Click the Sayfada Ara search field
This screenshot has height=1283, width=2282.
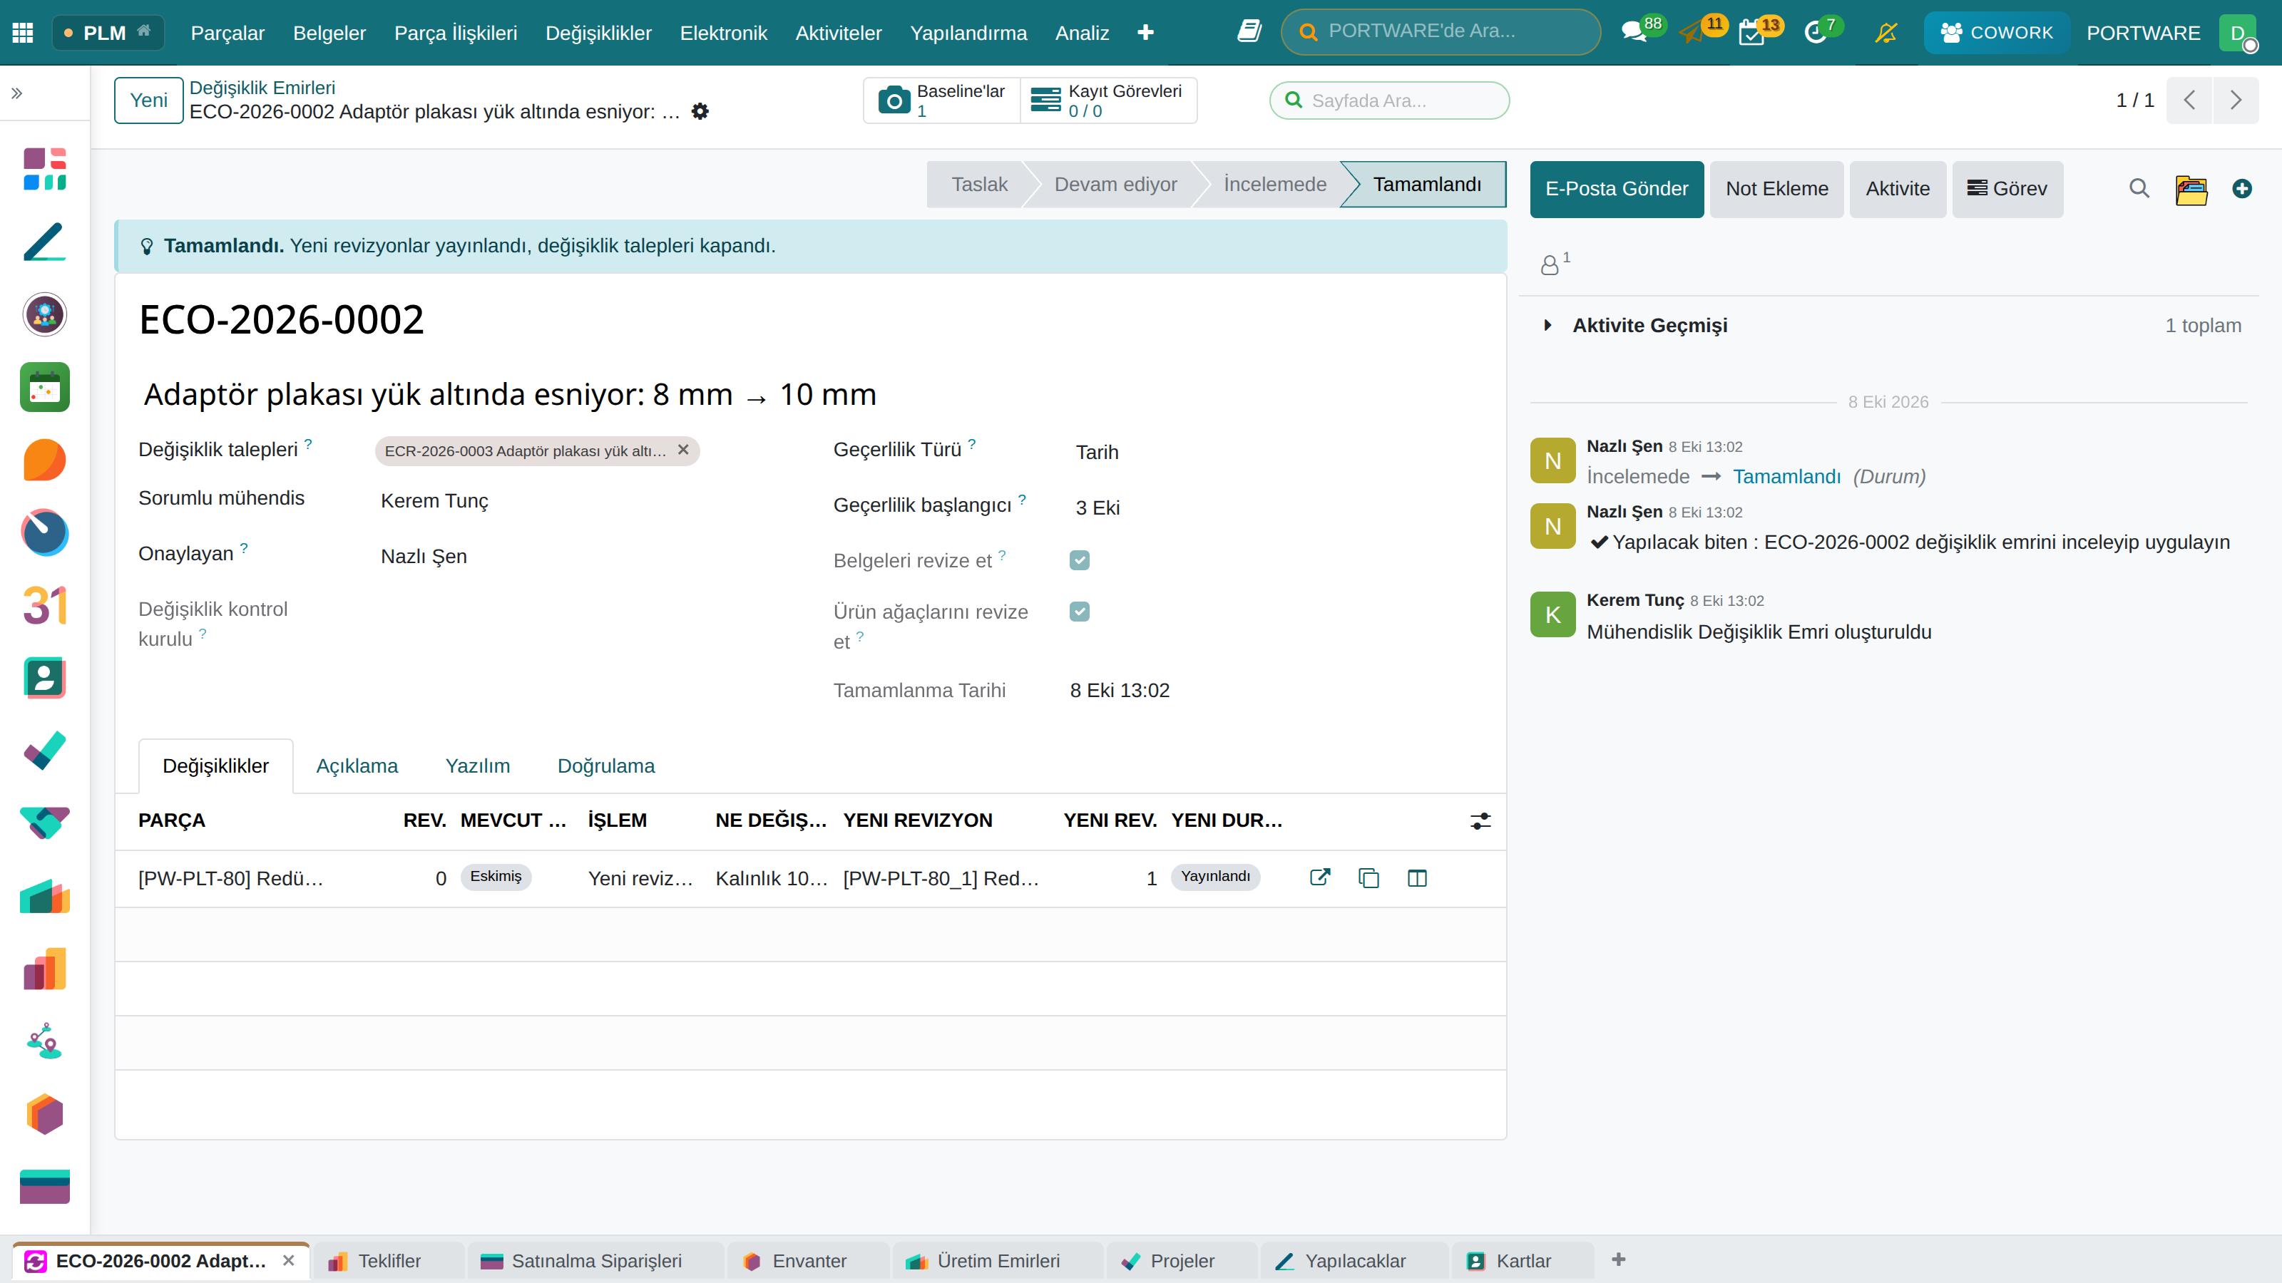point(1389,100)
